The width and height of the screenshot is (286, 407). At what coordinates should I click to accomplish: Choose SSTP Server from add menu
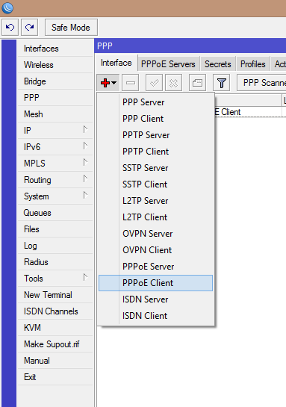coord(155,168)
